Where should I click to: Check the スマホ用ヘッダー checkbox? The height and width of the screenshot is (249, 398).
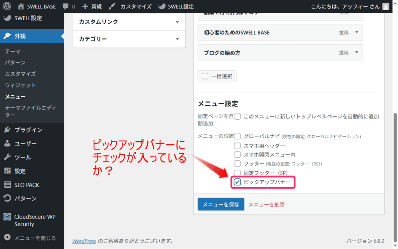pos(237,146)
